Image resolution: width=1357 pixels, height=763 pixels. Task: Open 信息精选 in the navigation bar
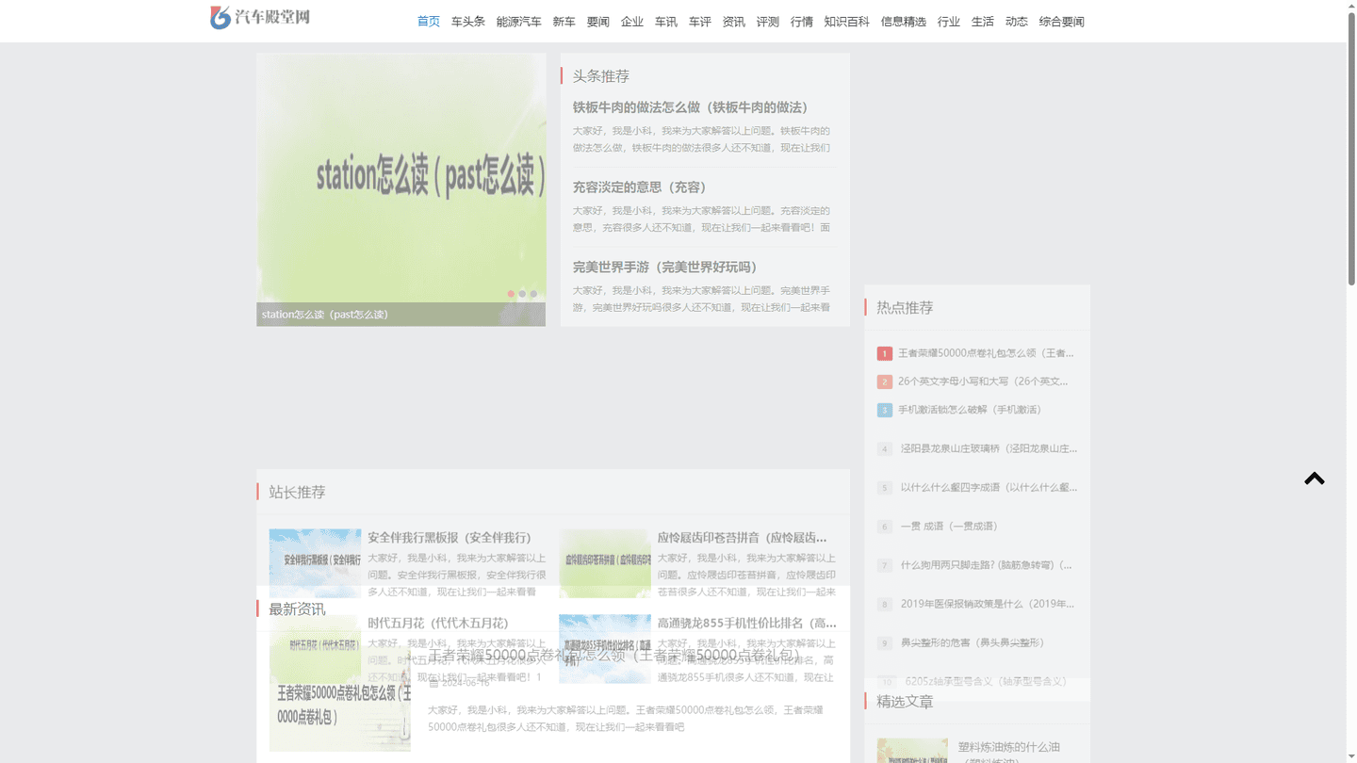(904, 22)
